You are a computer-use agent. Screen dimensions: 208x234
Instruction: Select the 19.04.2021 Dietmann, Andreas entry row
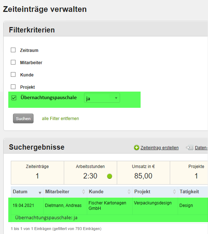click(x=108, y=210)
